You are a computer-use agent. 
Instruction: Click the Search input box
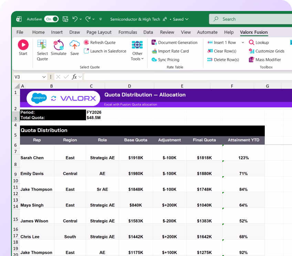pos(250,19)
